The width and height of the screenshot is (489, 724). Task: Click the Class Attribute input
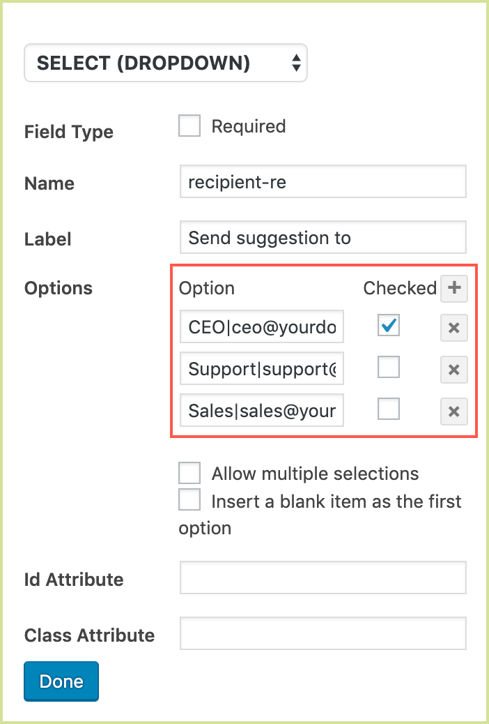click(323, 634)
